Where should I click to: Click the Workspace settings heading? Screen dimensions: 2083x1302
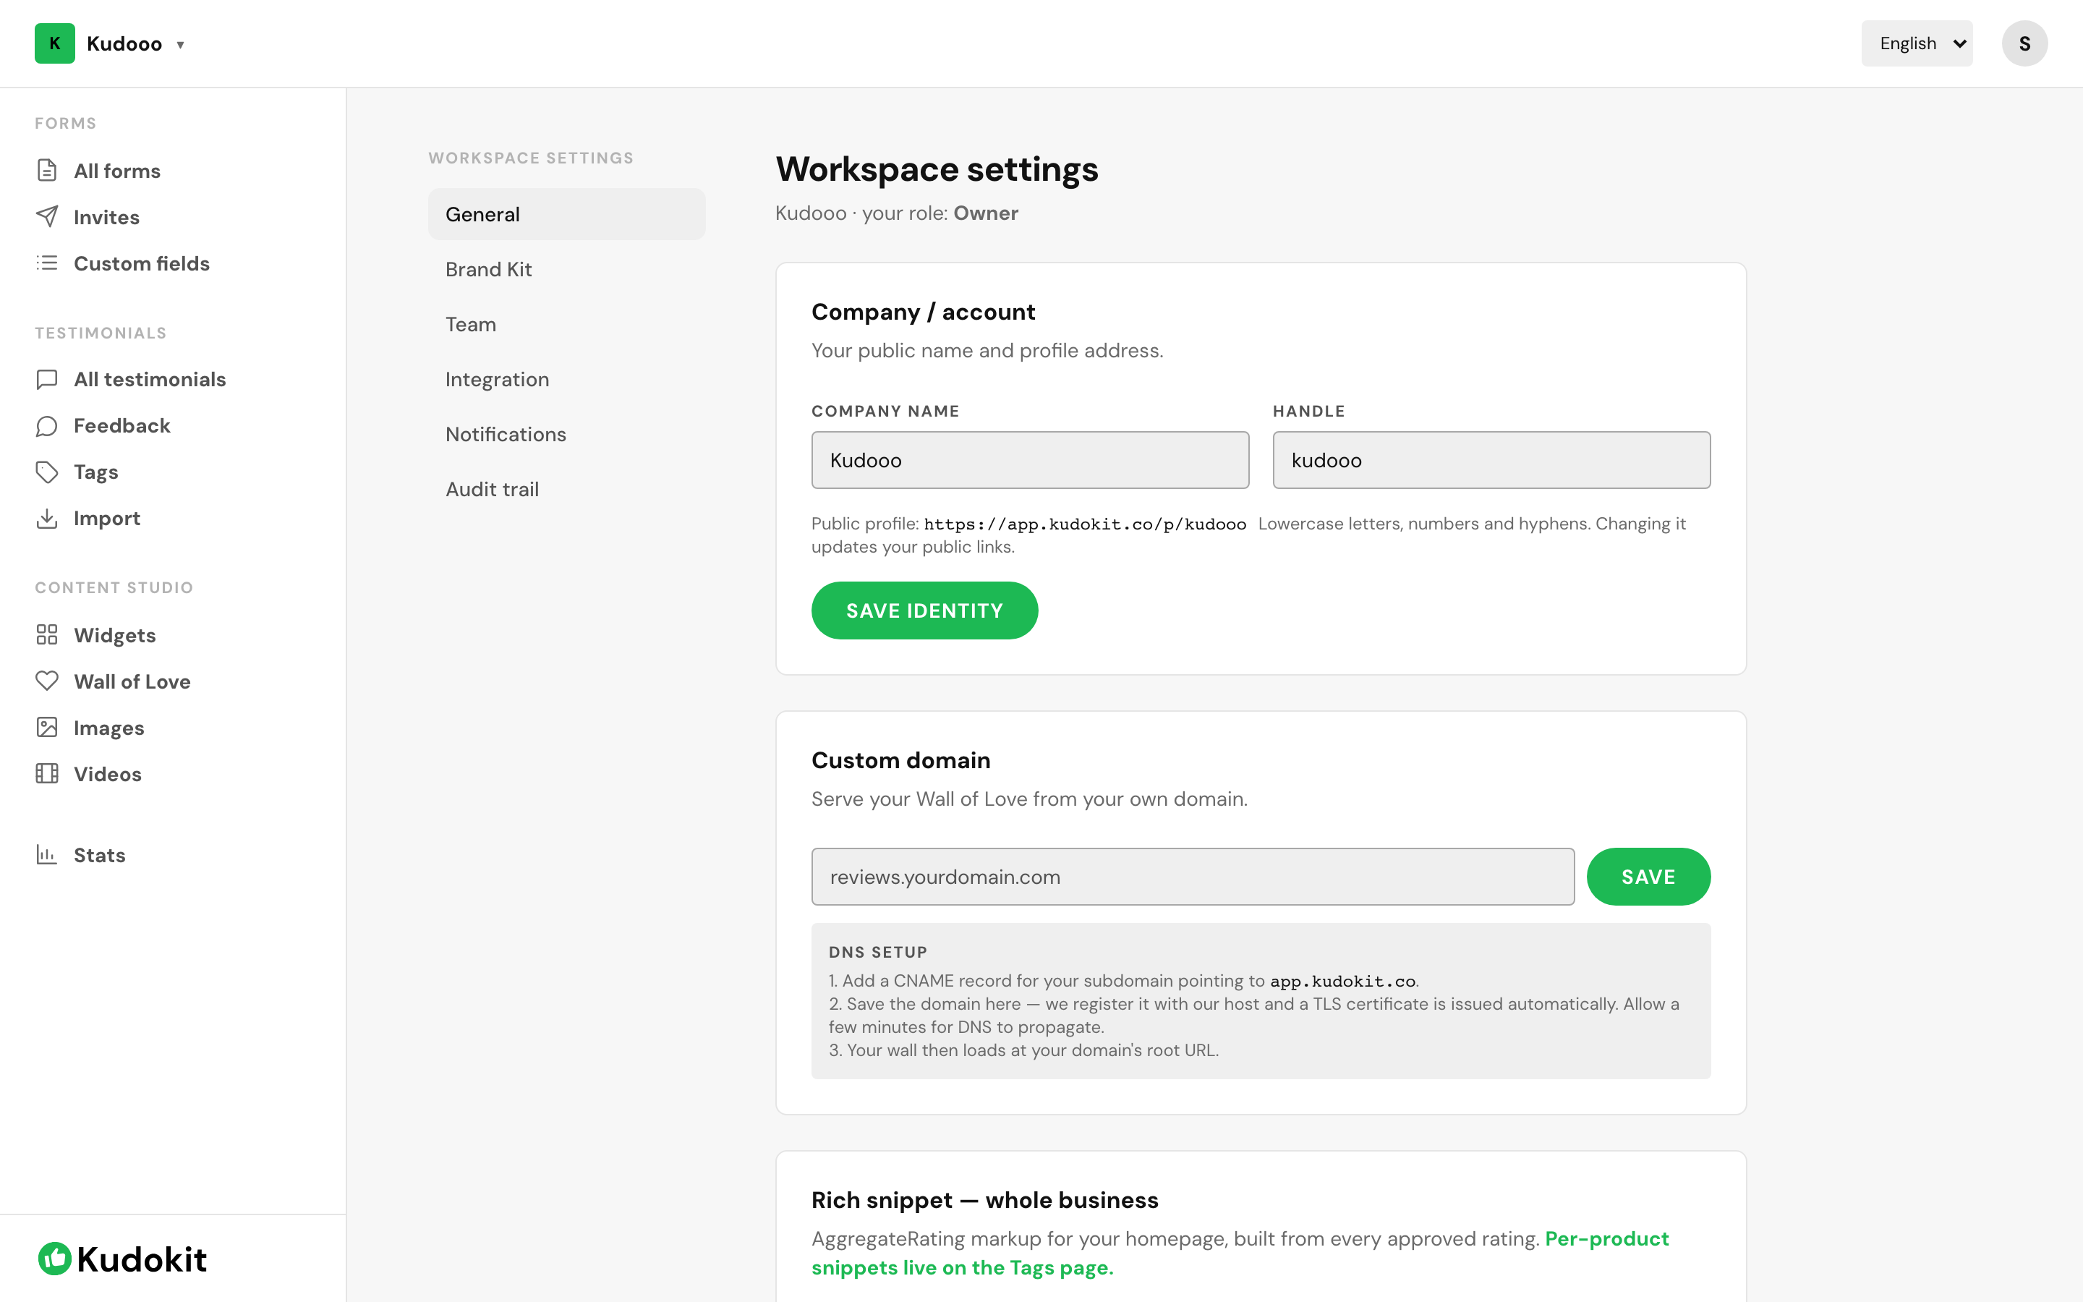coord(937,170)
